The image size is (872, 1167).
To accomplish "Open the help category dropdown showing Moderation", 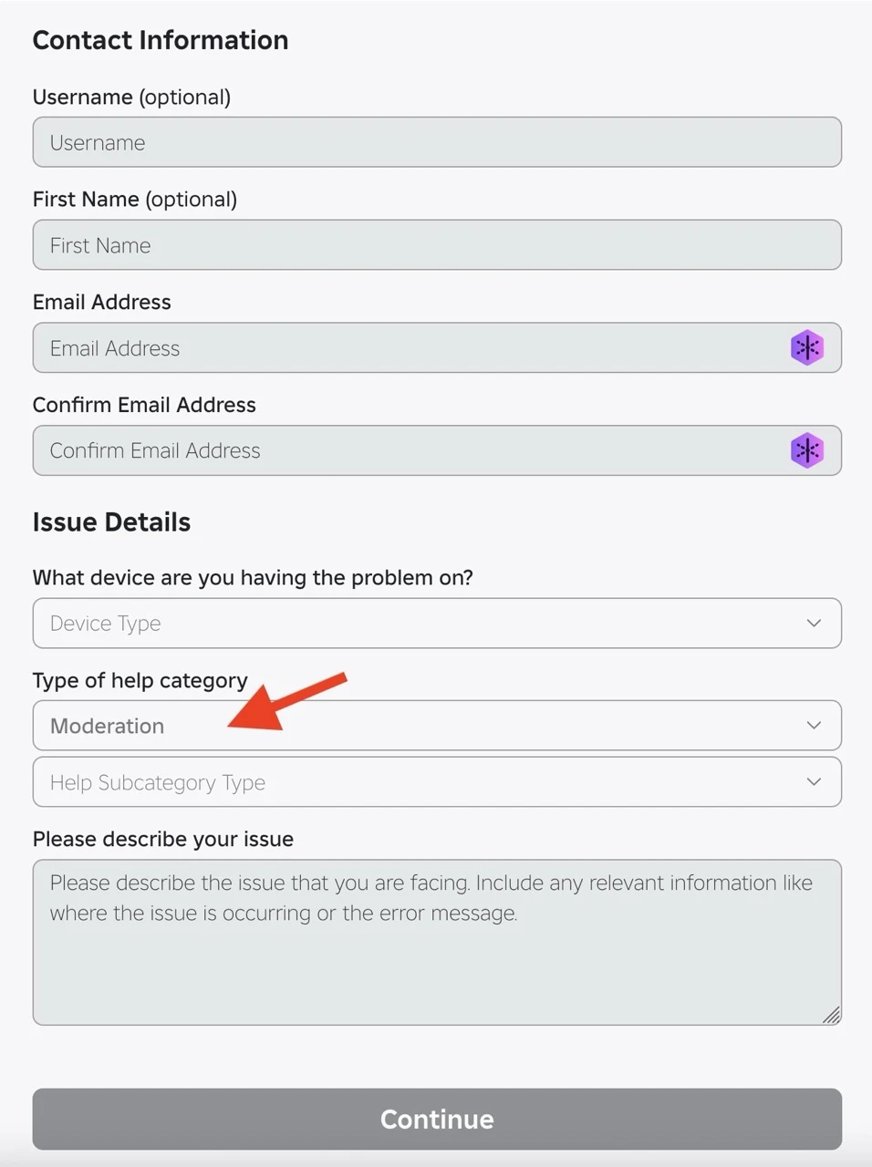I will 437,726.
